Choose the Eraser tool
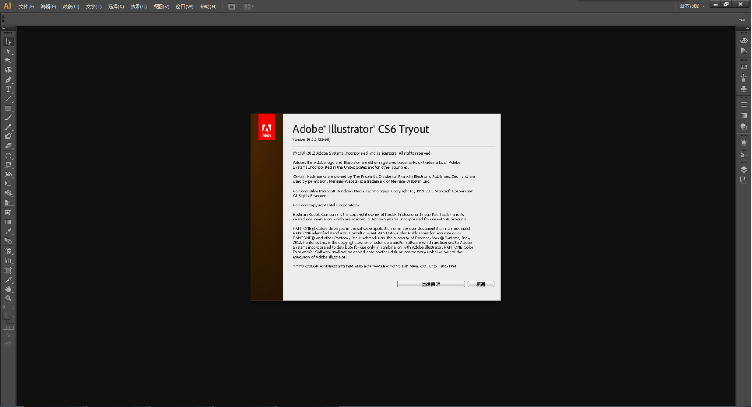This screenshot has height=407, width=752. click(x=8, y=146)
